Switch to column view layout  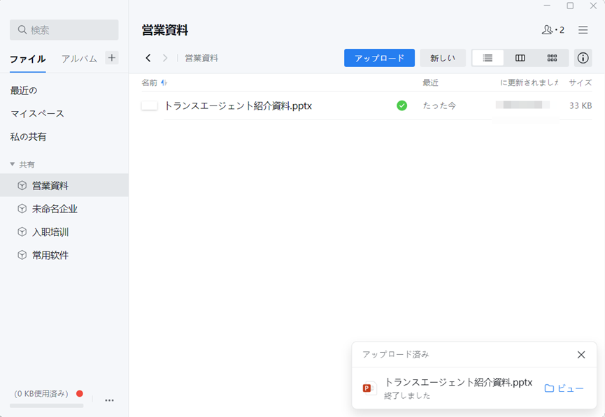520,58
